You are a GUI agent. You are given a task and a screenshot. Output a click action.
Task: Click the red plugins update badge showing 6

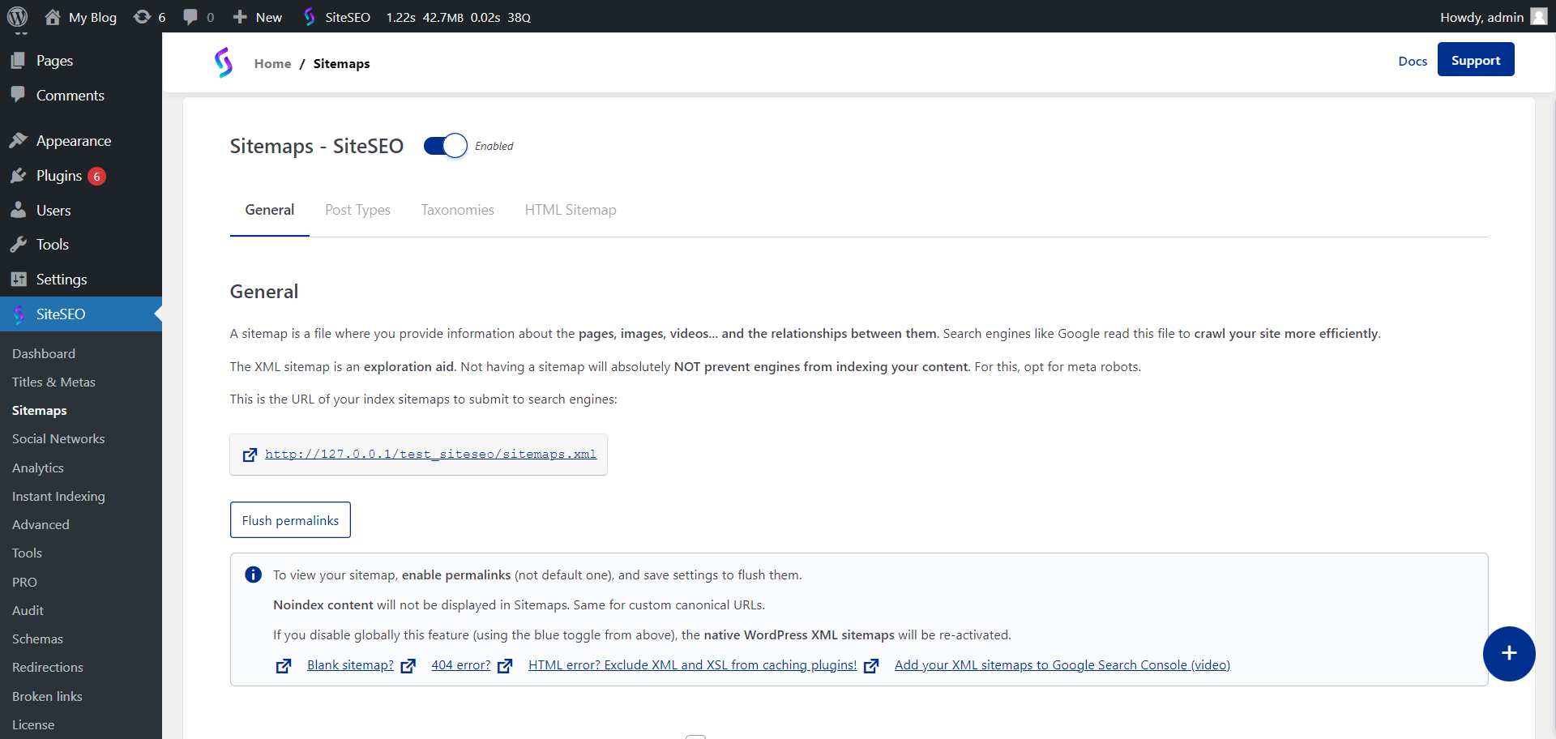[96, 176]
